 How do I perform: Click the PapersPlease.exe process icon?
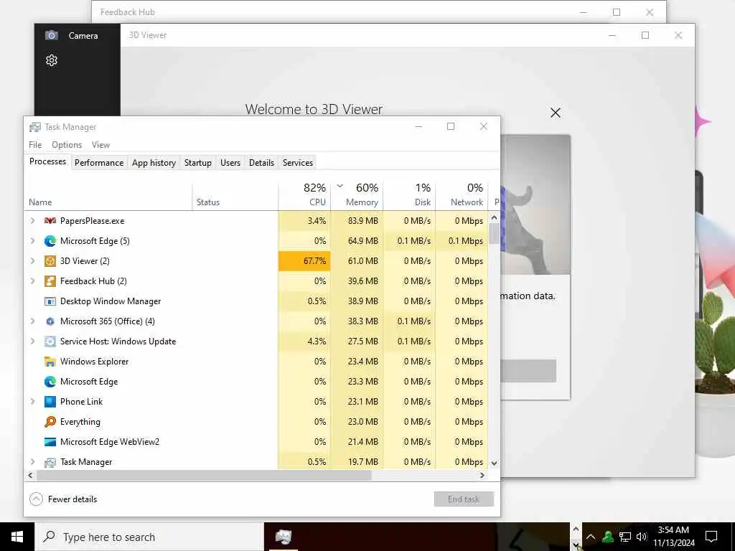pyautogui.click(x=50, y=221)
